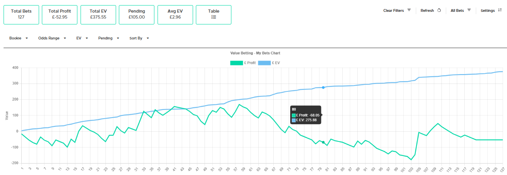Click the Refresh circular arrow icon
507x175 pixels.
(439, 11)
